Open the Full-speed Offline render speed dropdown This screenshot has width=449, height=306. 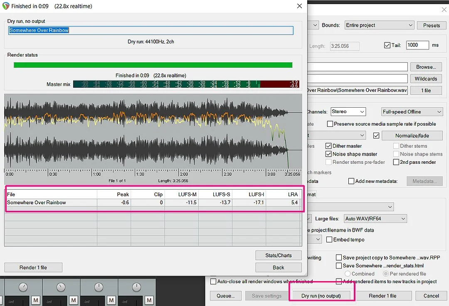click(x=412, y=112)
